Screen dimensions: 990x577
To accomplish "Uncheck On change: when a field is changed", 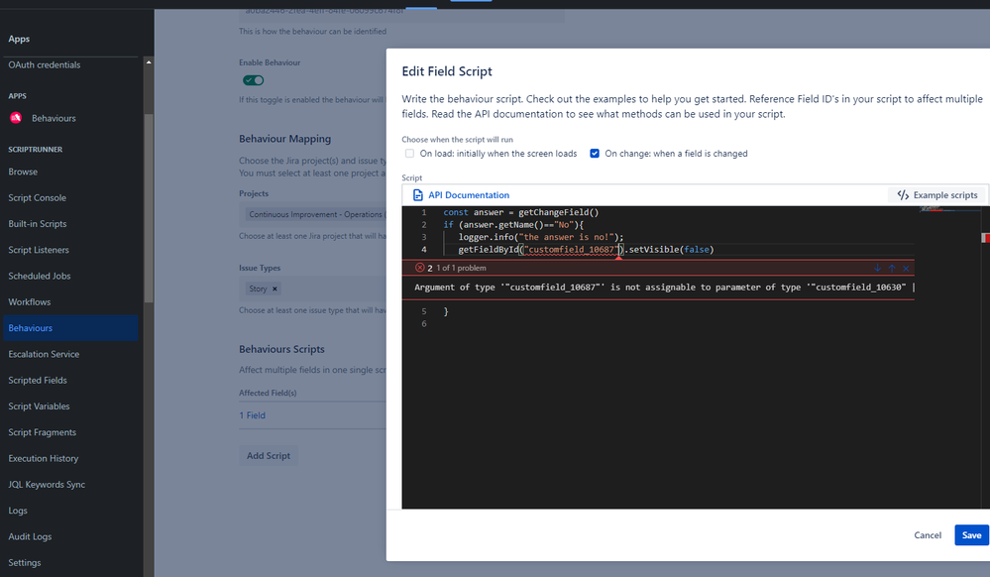I will (595, 154).
